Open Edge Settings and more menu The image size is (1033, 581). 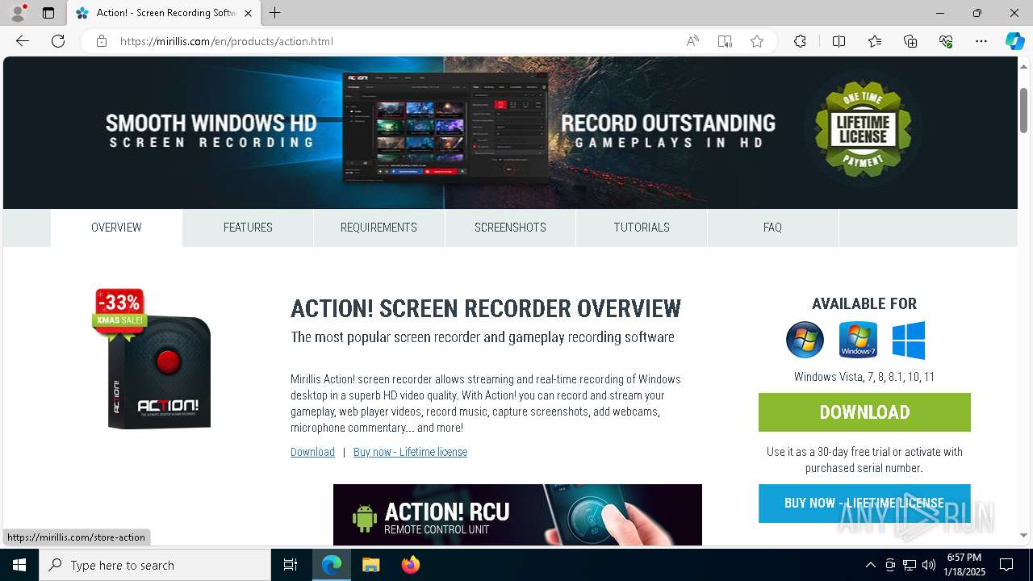[x=981, y=41]
